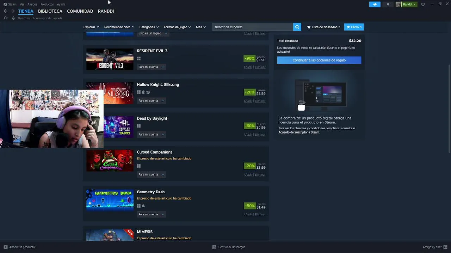Viewport: 451px width, 253px height.
Task: Open Acuerdo de Suscriptor a Steam link
Action: pyautogui.click(x=299, y=132)
